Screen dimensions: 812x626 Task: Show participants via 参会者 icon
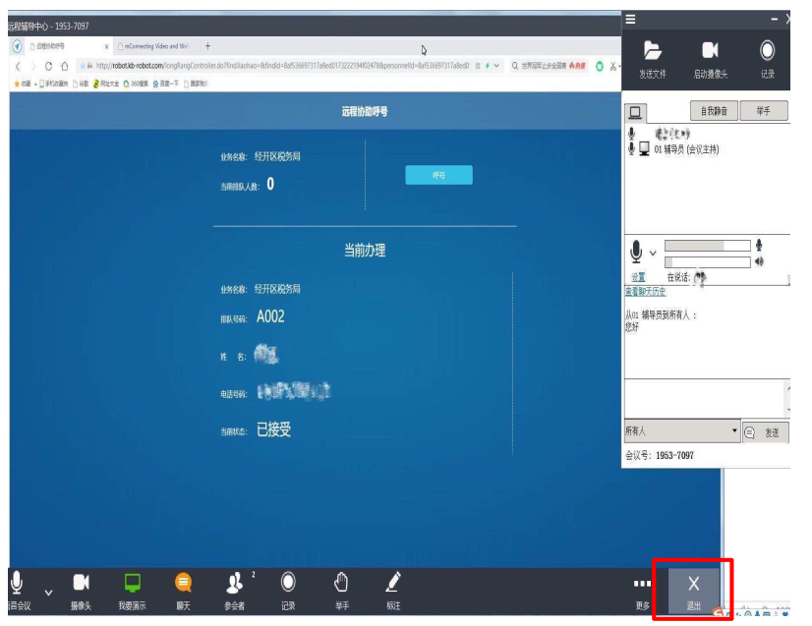(235, 583)
